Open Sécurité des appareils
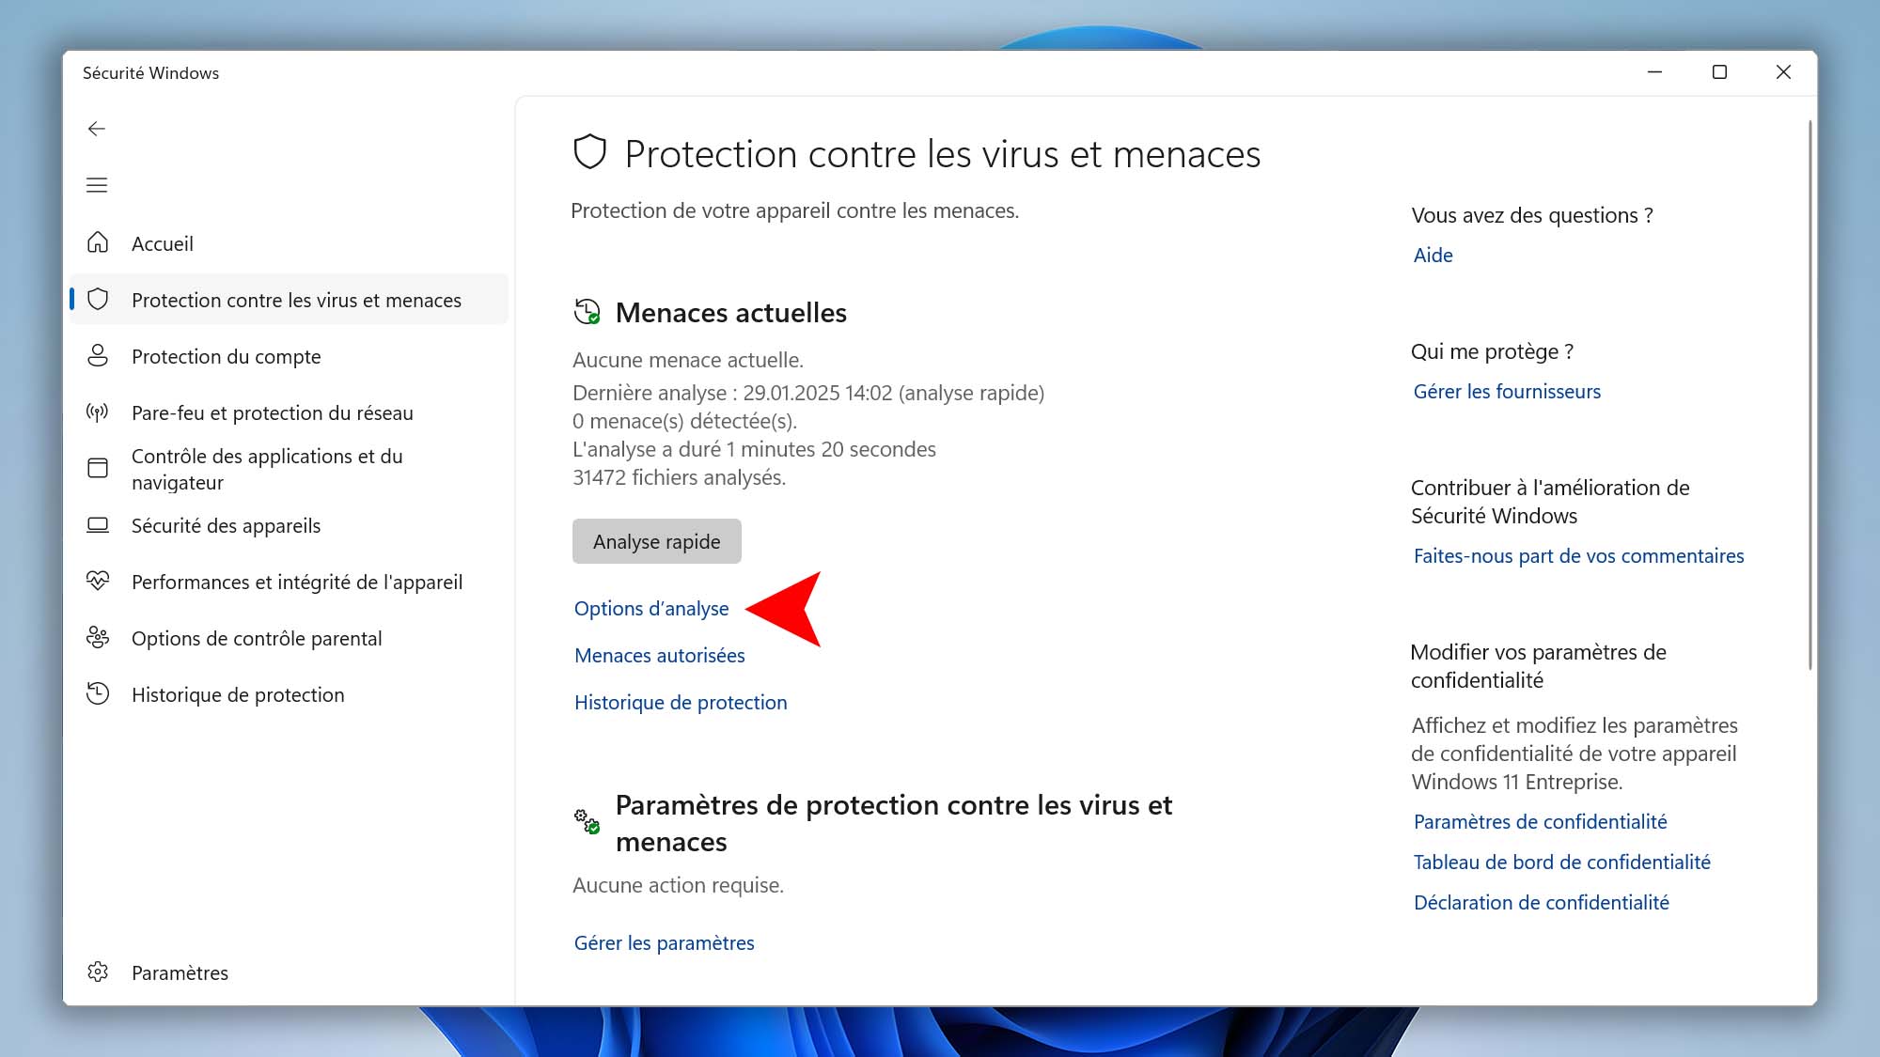The height and width of the screenshot is (1057, 1880). [290, 525]
